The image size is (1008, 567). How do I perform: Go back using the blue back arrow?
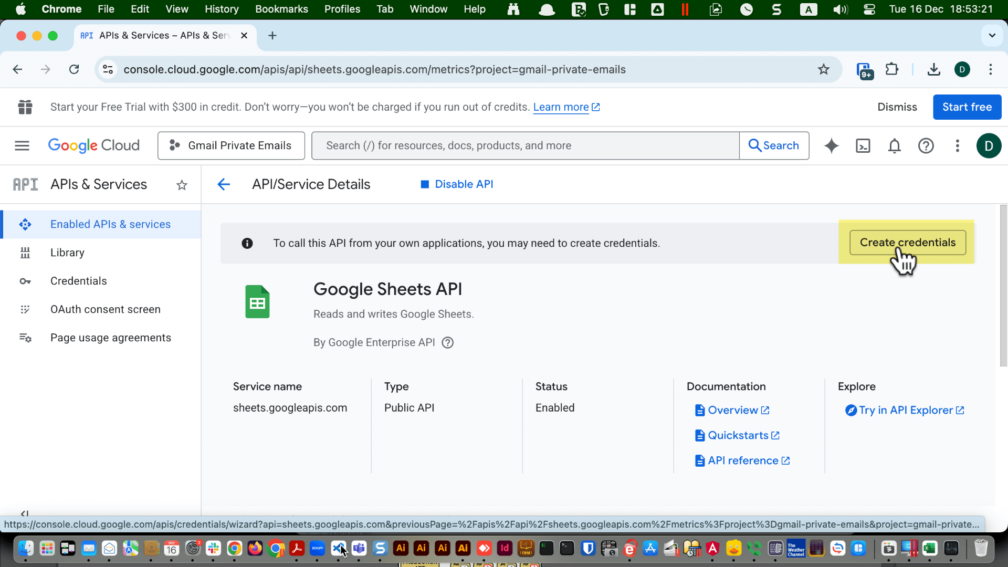pos(224,184)
